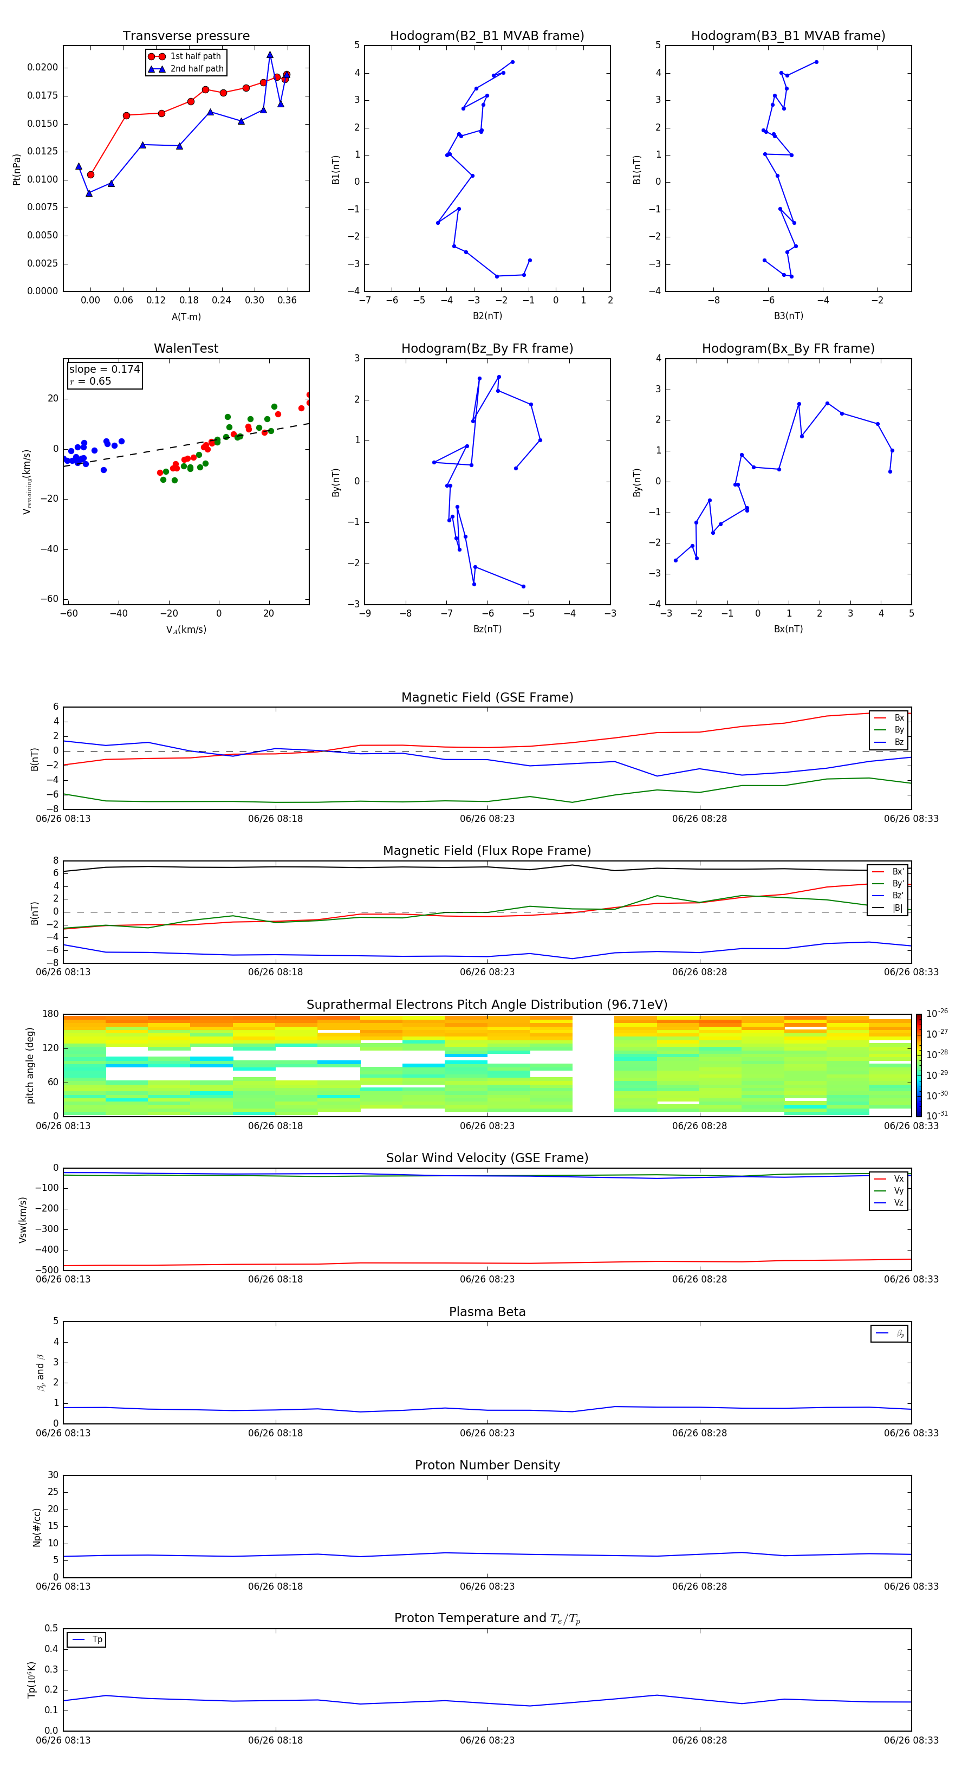Click the "Proton Temperature and Te/Tp" title
Image resolution: width=975 pixels, height=1788 pixels.
[x=487, y=1618]
